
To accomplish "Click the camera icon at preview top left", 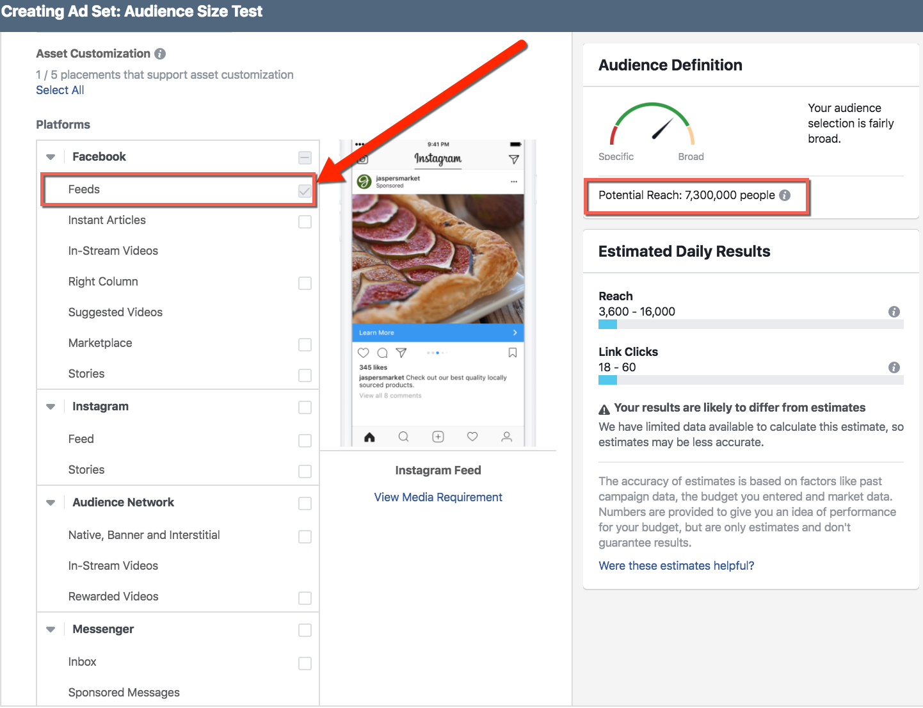I will (362, 159).
